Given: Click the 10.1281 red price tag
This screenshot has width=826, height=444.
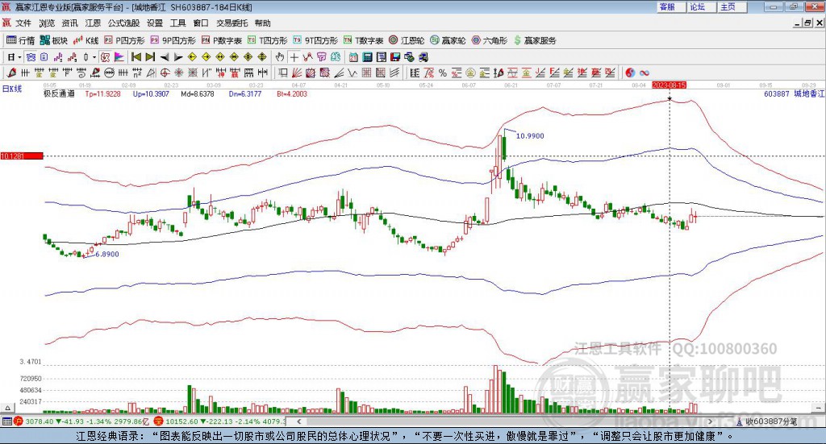Looking at the screenshot, I should [x=22, y=156].
